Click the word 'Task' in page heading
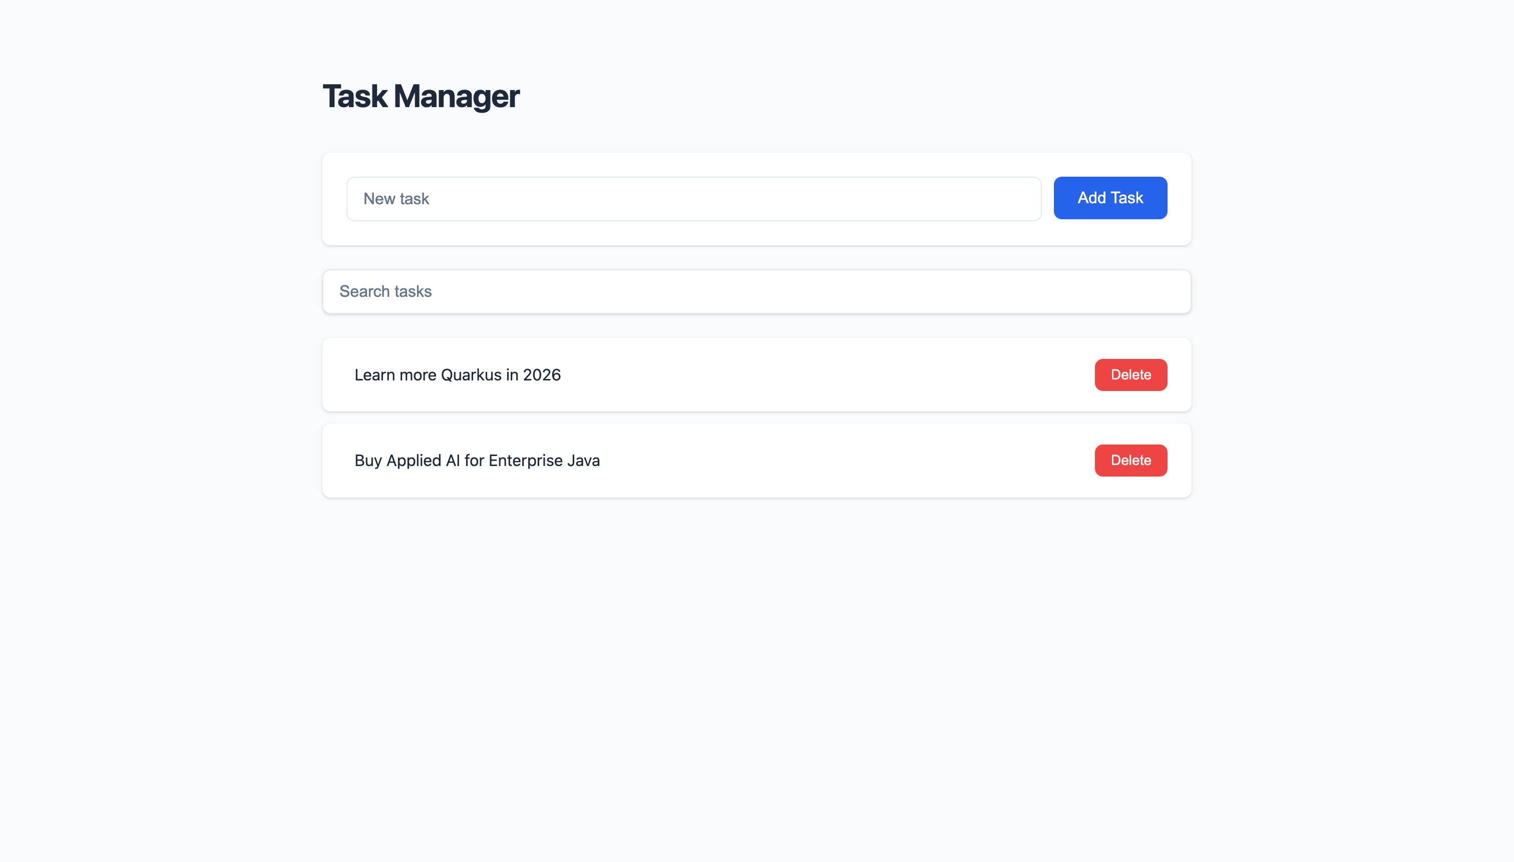Image resolution: width=1514 pixels, height=862 pixels. 355,96
